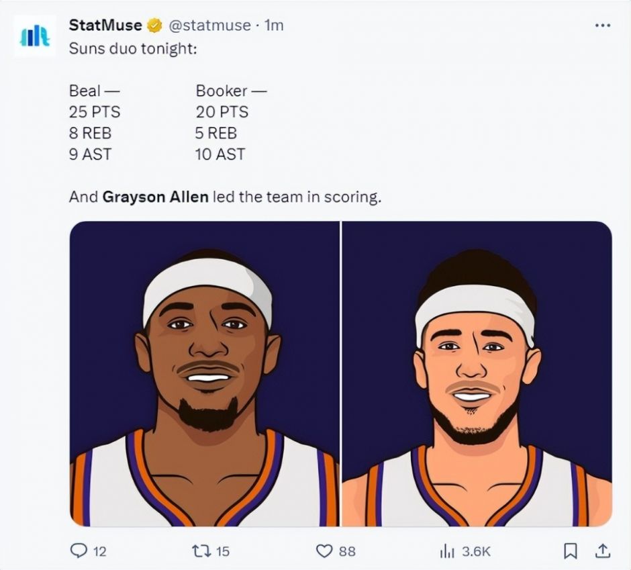This screenshot has height=570, width=631.
Task: Open the StatMuse profile avatar
Action: point(35,36)
